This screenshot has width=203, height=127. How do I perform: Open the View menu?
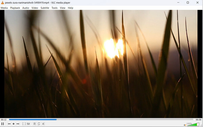click(63, 8)
